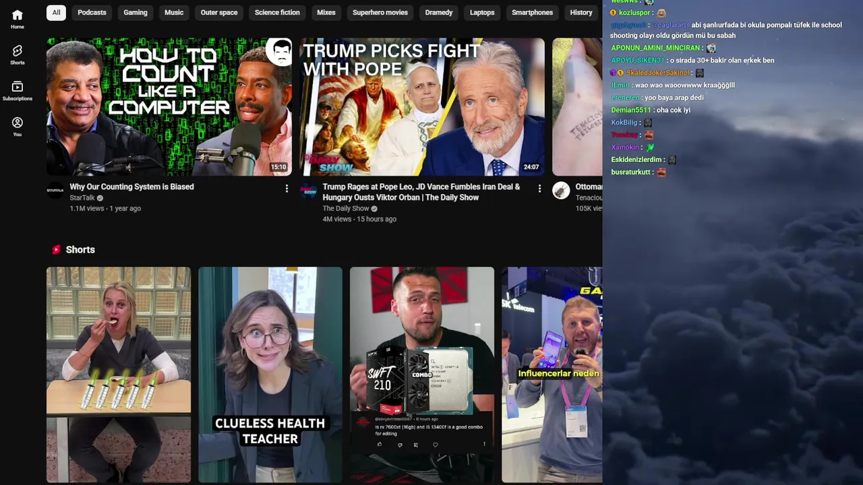The height and width of the screenshot is (485, 863).
Task: Open Trump Picks Fight With Pope thumbnail
Action: tap(422, 106)
